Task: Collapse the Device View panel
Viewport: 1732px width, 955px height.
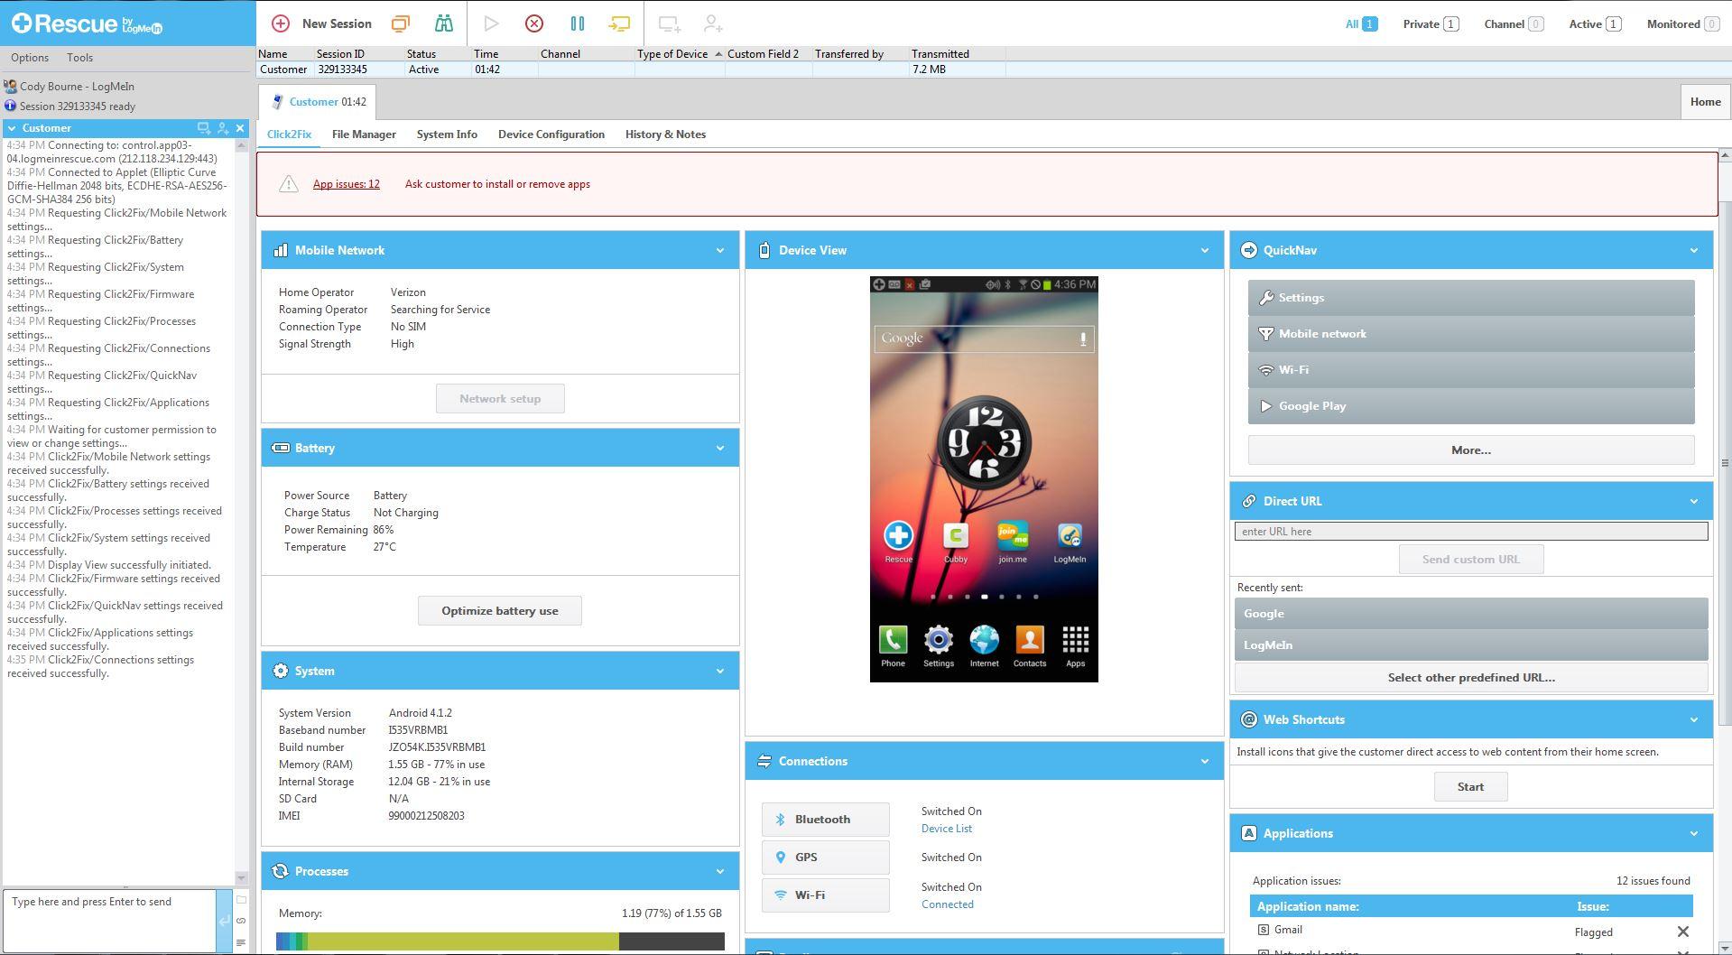Action: (x=1204, y=250)
